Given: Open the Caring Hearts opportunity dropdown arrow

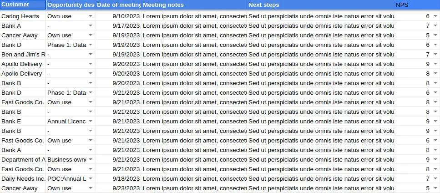Looking at the screenshot, I should [90, 16].
